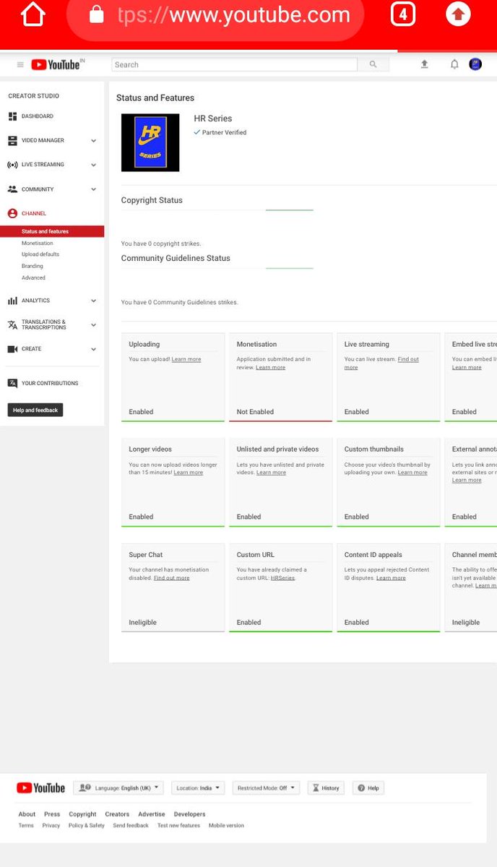
Task: Tap the browser home icon
Action: click(33, 14)
